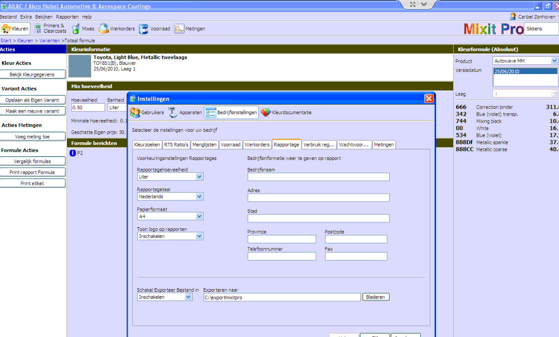Screen dimensions: 559x337
Task: Click Print etiket button
Action: click(32, 183)
